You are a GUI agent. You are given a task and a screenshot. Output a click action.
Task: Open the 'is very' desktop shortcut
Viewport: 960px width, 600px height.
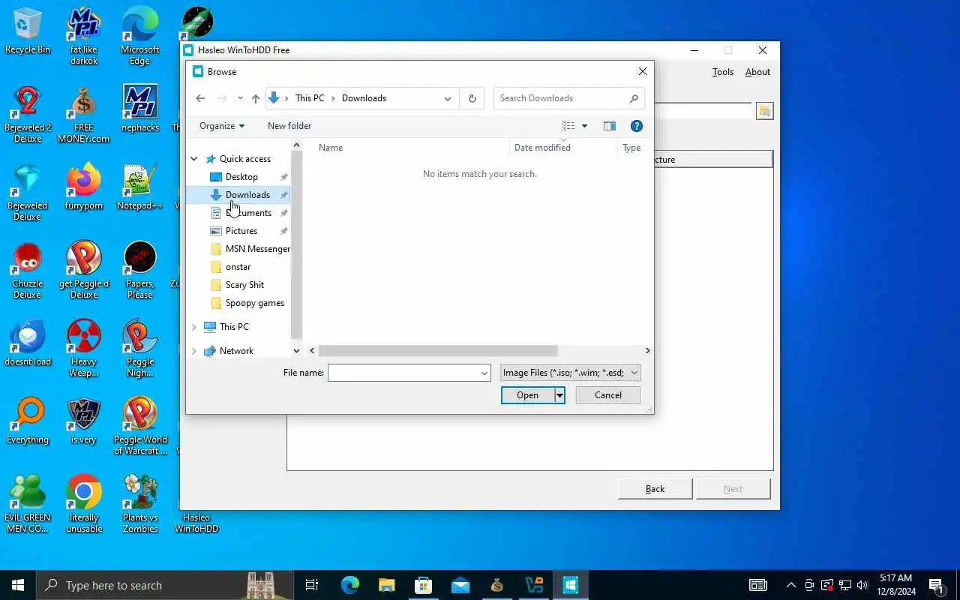(84, 421)
